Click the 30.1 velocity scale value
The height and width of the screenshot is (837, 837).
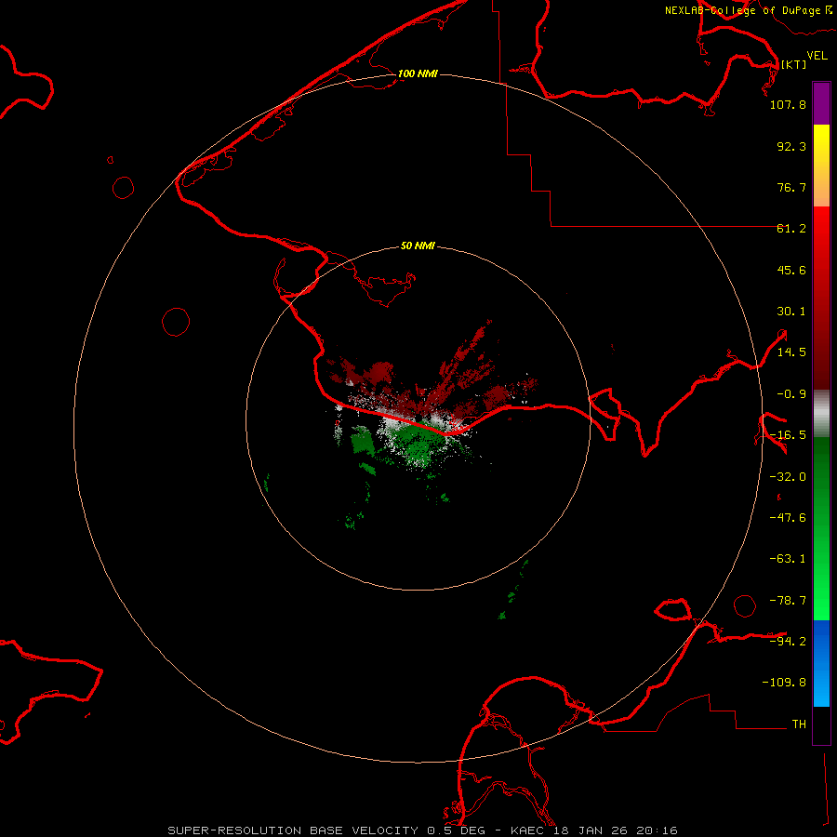pos(791,312)
